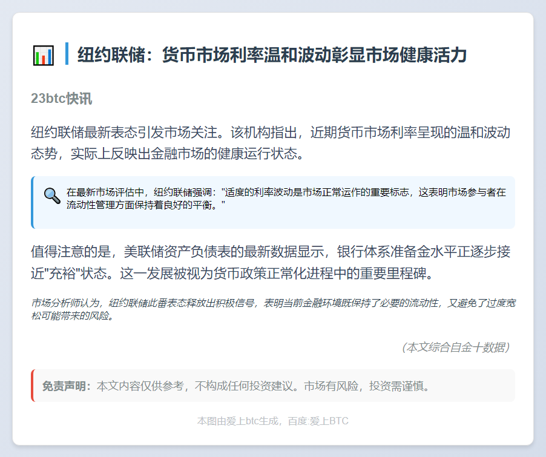The height and width of the screenshot is (457, 546).
Task: Open the 23btc快讯 section icon area
Action: coord(62,97)
